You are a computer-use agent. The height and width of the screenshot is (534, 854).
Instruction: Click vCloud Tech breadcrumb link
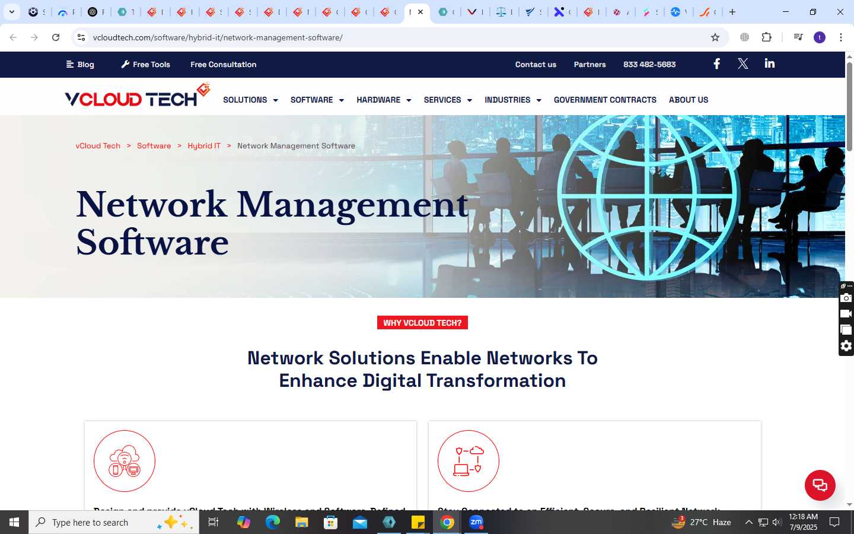click(98, 145)
